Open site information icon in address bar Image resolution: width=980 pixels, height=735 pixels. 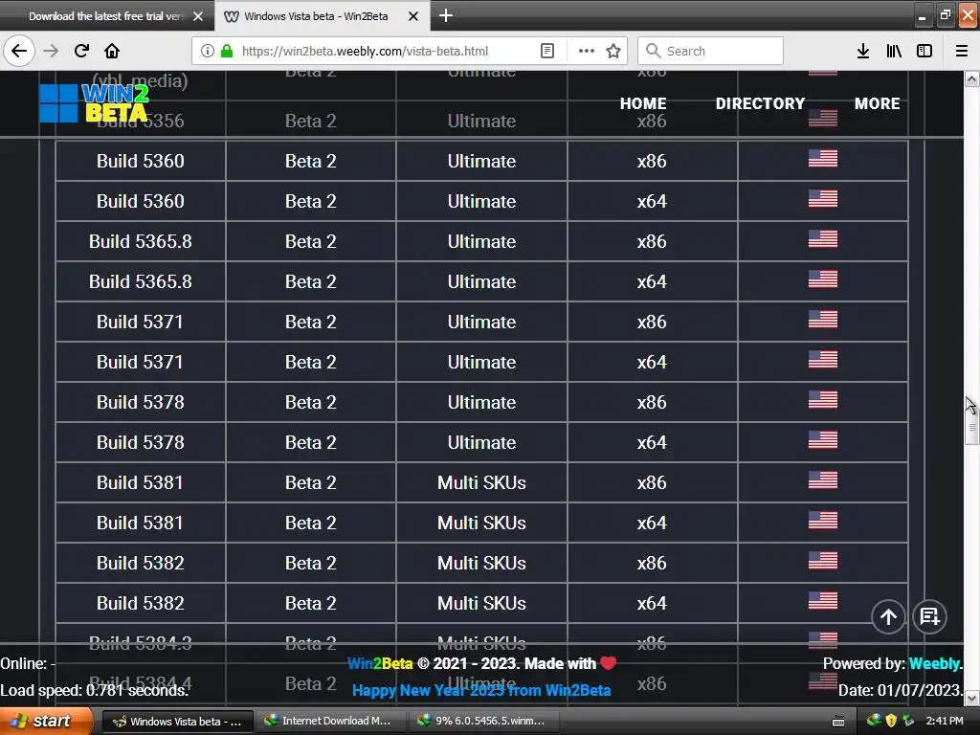(x=207, y=51)
